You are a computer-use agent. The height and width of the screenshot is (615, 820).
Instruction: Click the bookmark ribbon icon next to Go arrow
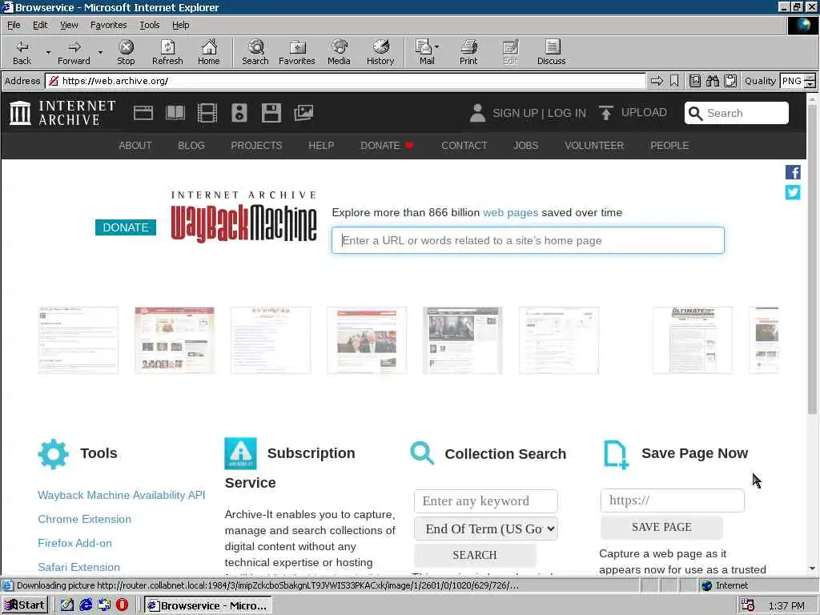[x=674, y=81]
